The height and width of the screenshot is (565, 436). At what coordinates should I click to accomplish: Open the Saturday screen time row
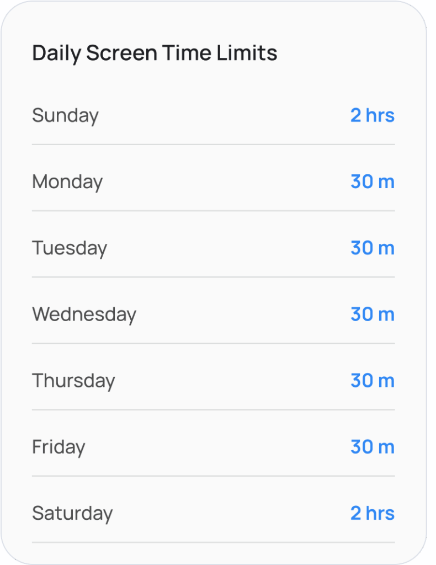click(213, 513)
